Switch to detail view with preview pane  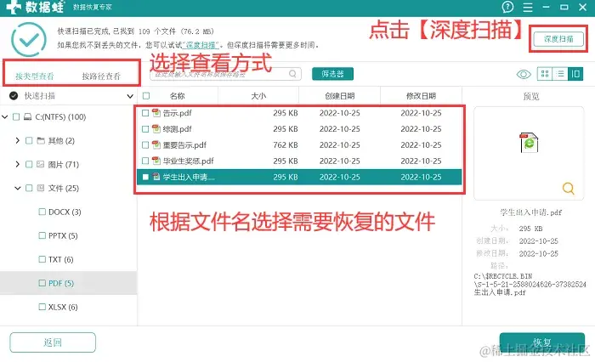point(575,74)
